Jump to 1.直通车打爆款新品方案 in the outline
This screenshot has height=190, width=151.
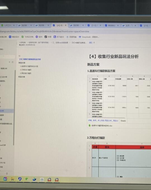29,66
